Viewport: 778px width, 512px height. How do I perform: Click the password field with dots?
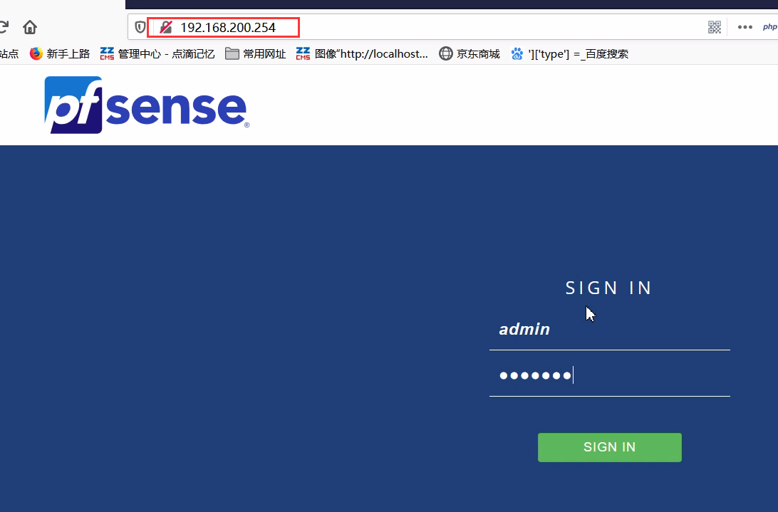[x=609, y=375]
